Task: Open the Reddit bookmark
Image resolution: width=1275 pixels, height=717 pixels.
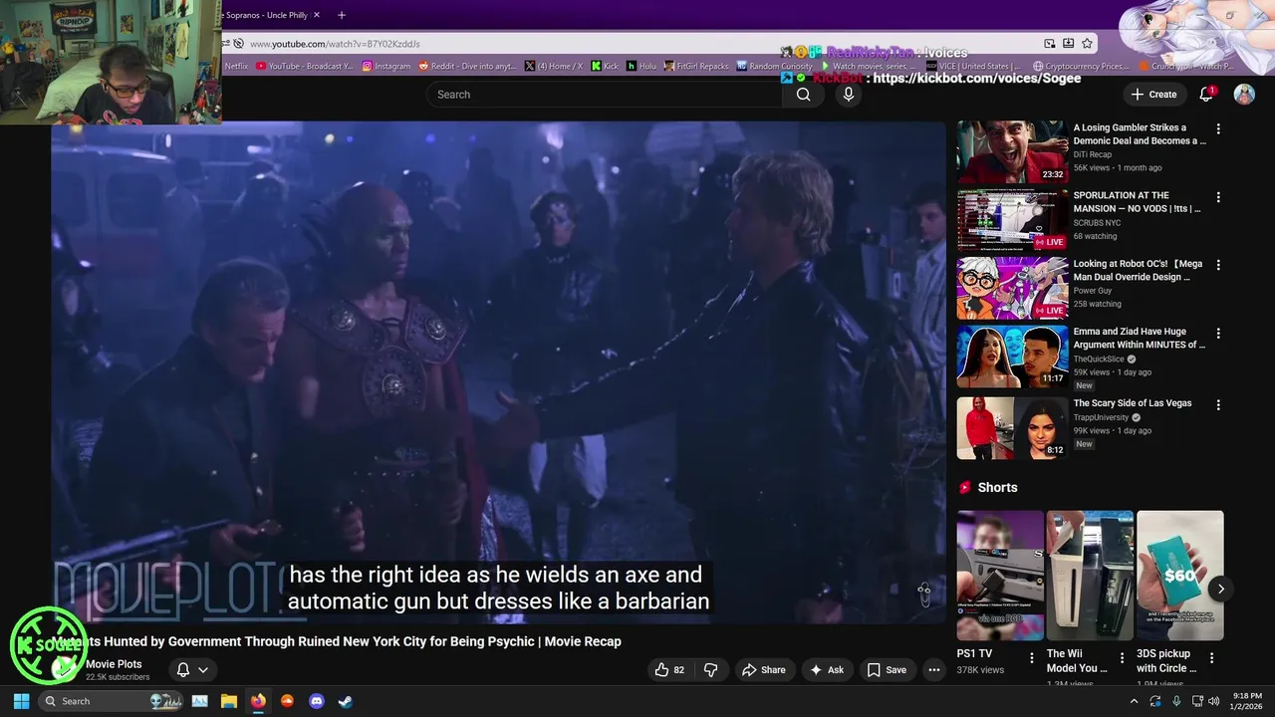Action: pyautogui.click(x=467, y=66)
